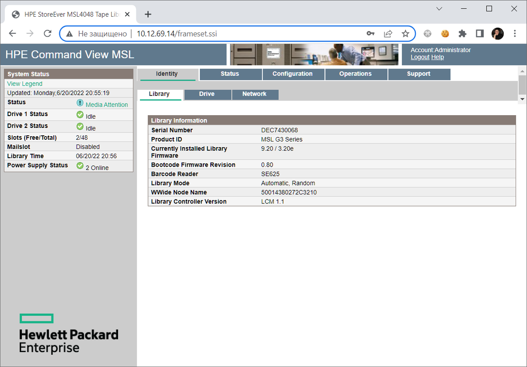Open the profile avatar menu

(498, 33)
